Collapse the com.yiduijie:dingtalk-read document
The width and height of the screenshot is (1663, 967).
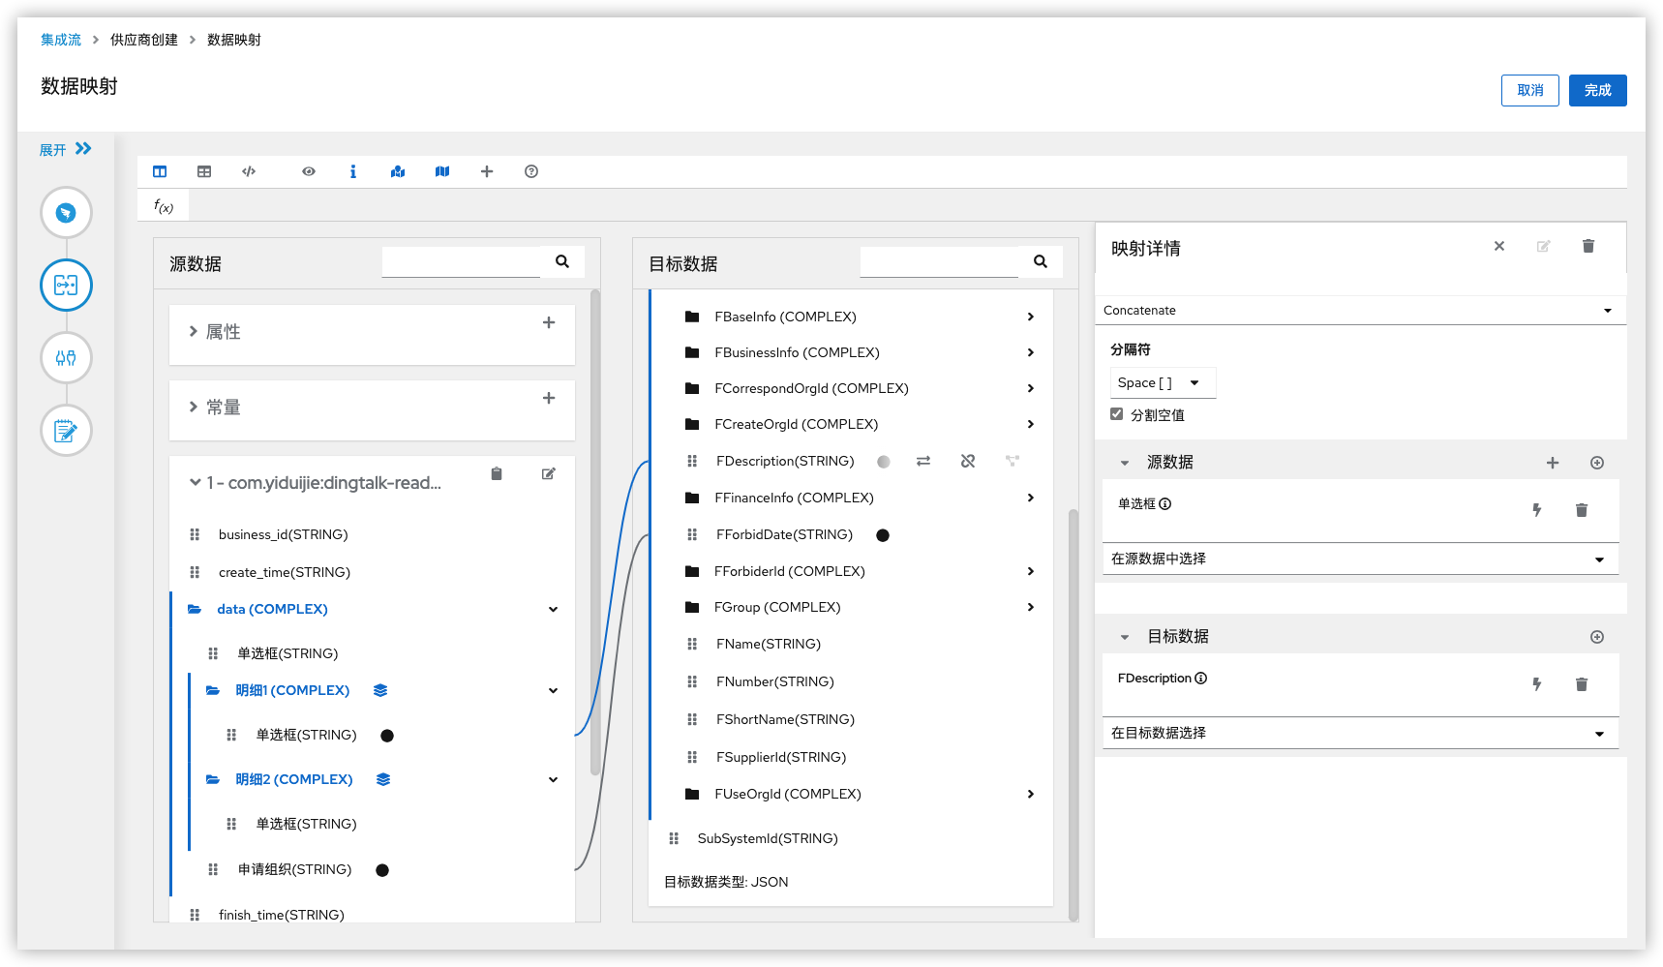coord(195,482)
